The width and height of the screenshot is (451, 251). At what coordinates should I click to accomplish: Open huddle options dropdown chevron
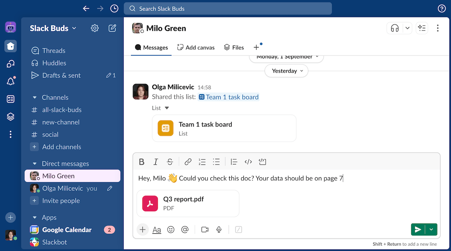click(x=407, y=28)
